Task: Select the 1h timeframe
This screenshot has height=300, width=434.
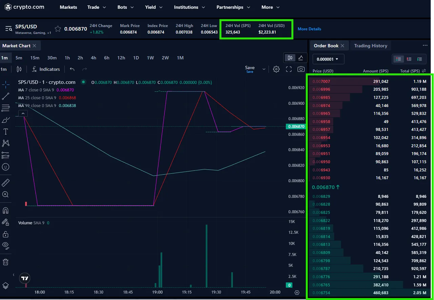Action: click(x=67, y=58)
